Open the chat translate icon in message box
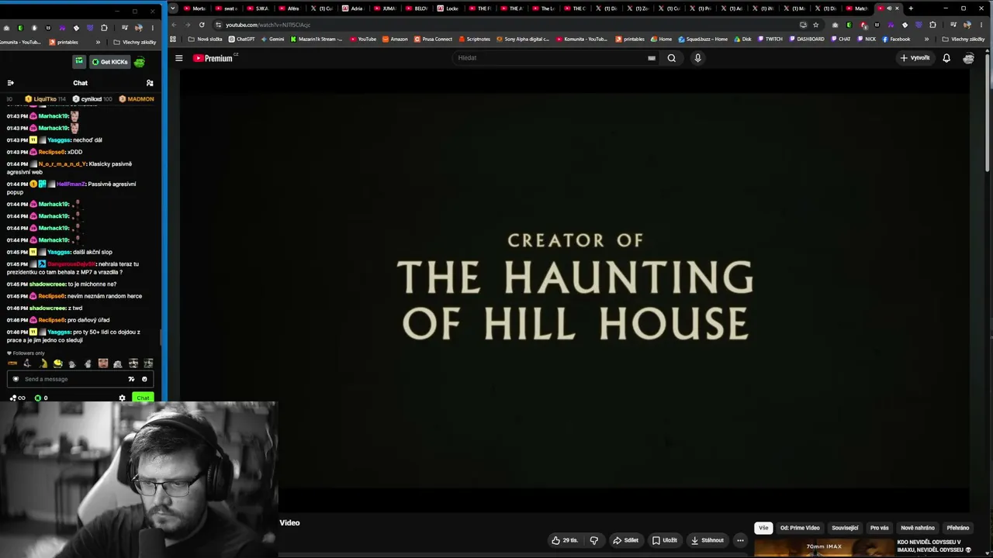 [x=131, y=379]
